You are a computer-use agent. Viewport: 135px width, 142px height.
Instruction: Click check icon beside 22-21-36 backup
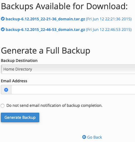(3, 19)
